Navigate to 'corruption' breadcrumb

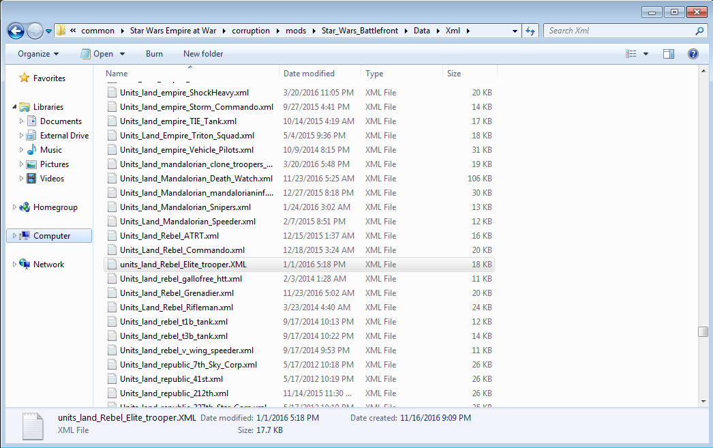(251, 31)
